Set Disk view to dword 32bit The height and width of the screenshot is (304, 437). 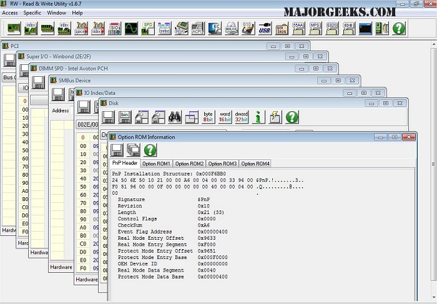(242, 117)
